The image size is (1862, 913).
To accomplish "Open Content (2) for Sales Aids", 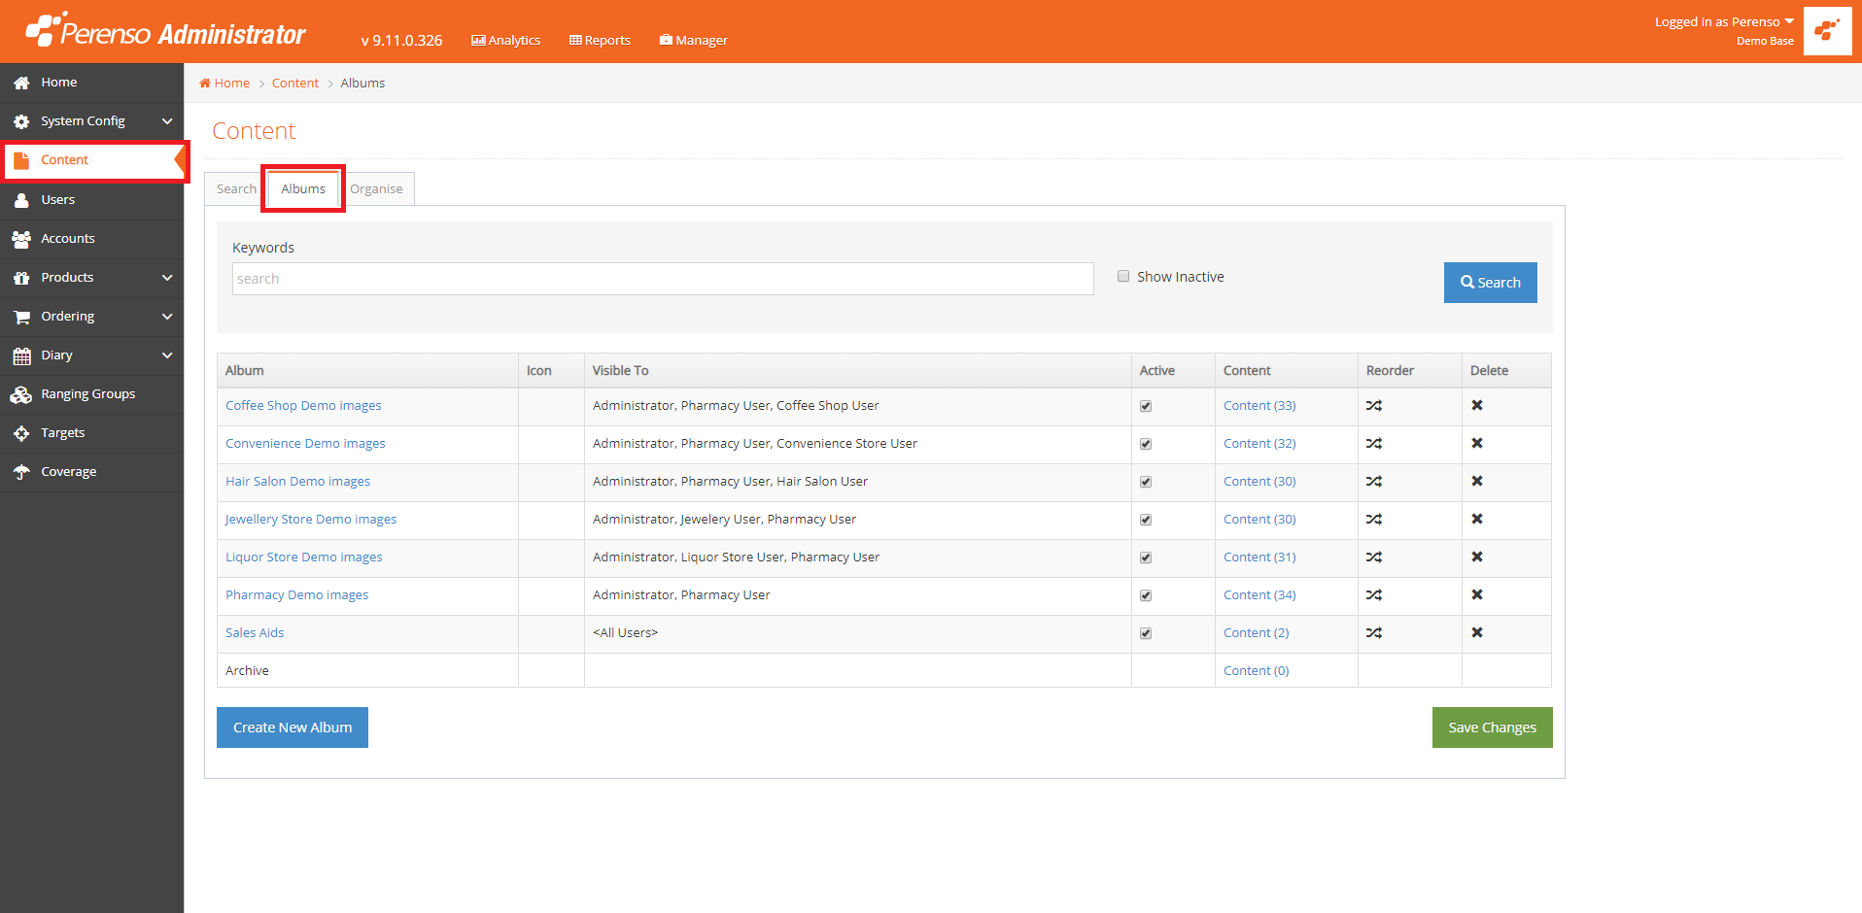I will pyautogui.click(x=1256, y=633).
